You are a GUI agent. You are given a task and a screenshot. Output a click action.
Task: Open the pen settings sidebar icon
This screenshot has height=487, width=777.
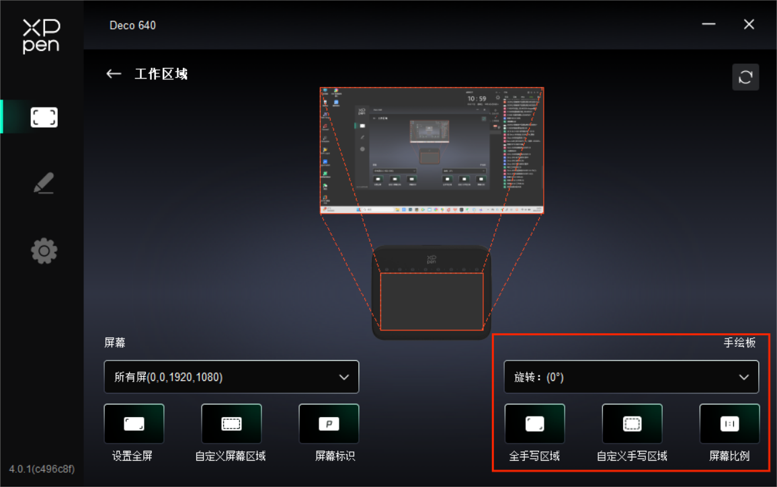(x=44, y=183)
